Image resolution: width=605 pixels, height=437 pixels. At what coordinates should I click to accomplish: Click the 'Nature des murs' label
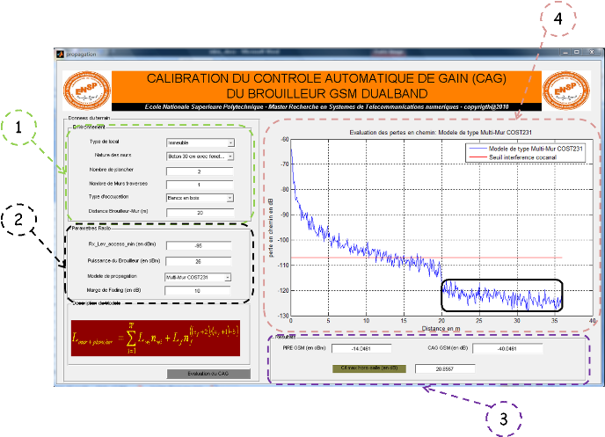(x=113, y=155)
